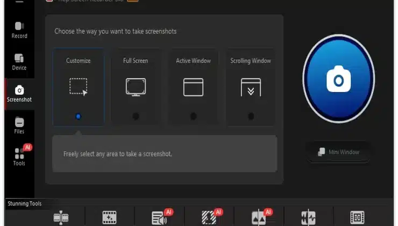Open the Device section in sidebar
Viewport: 398px width, 226px height.
click(19, 62)
